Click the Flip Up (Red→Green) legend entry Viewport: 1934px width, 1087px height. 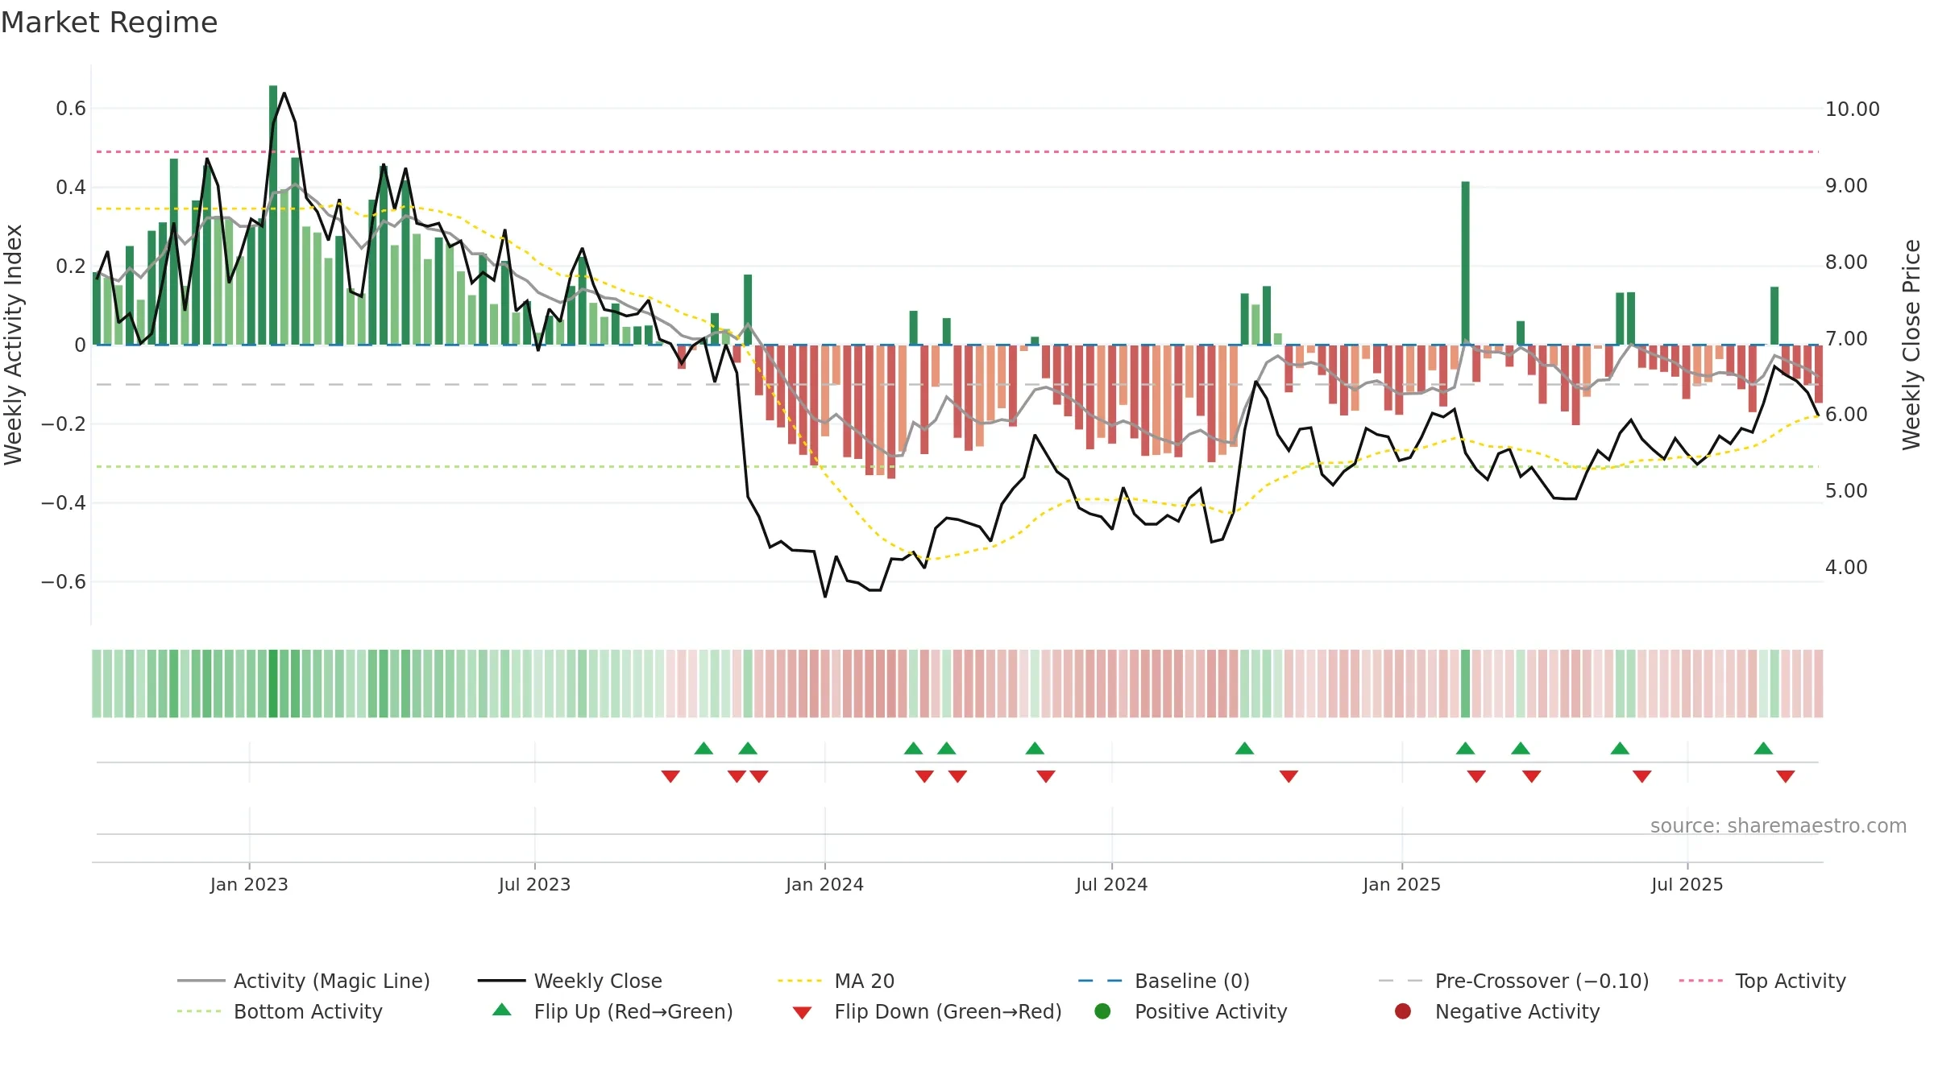pos(612,1011)
